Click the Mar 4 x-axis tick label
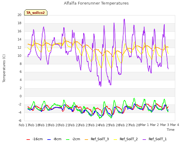Viewport: 193px width, 145px height. pos(175,125)
